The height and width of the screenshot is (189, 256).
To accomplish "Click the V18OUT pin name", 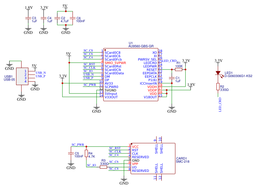I will tap(150, 97).
